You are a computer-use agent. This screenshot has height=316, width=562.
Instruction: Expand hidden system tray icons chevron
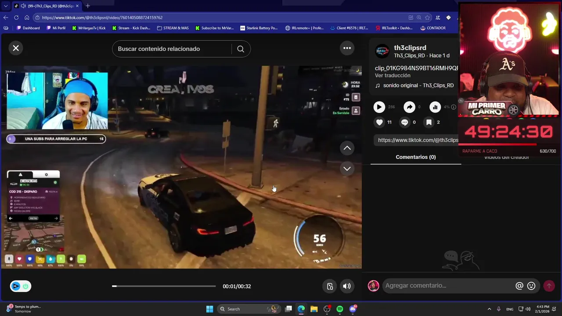point(489,309)
